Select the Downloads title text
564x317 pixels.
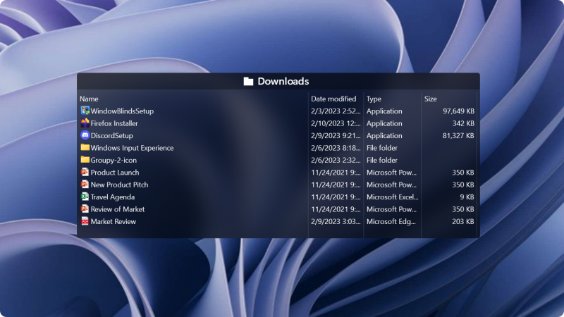click(283, 82)
